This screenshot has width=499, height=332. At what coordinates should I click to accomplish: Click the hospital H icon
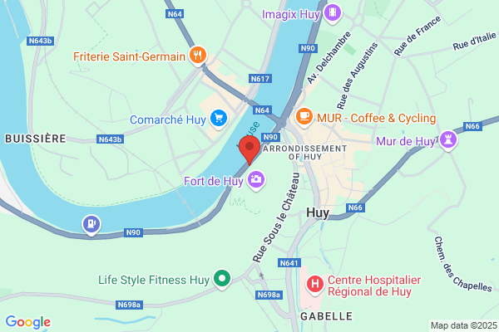315,285
